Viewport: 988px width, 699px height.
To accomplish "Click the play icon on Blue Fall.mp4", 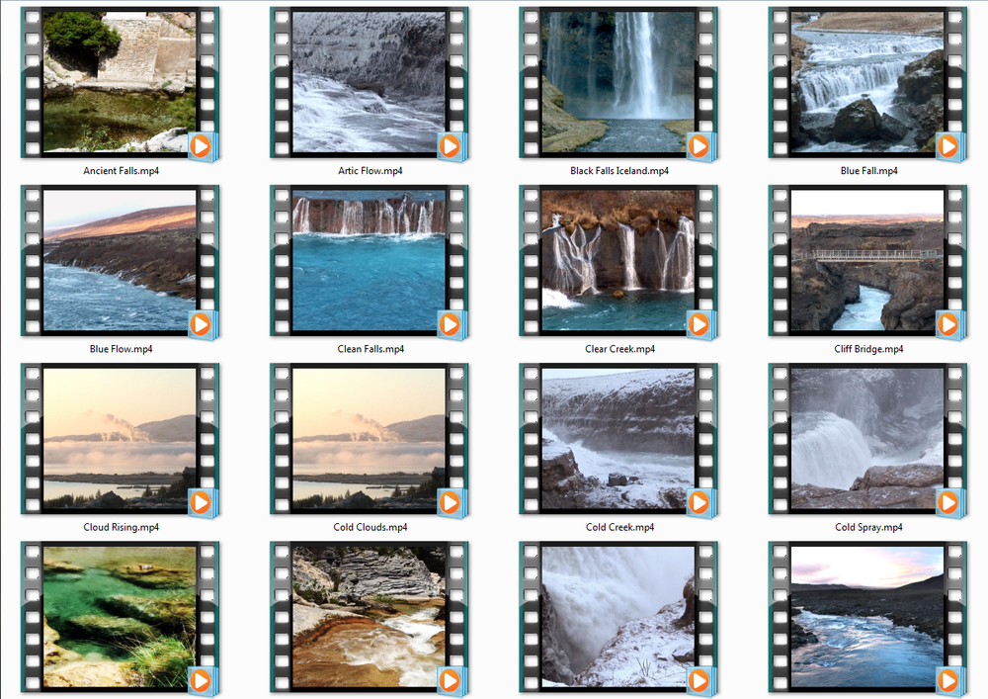I will [x=948, y=146].
